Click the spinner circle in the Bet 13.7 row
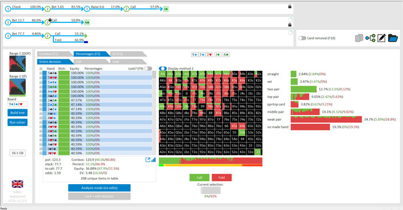This screenshot has height=210, width=403. pyautogui.click(x=290, y=20)
